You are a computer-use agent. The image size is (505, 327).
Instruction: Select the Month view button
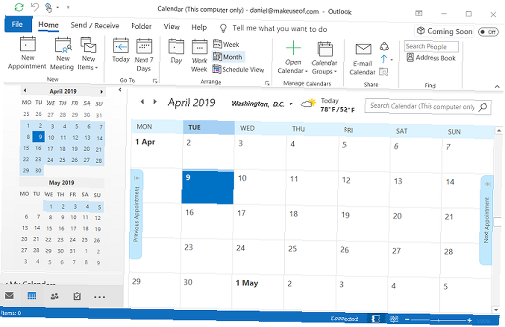(x=228, y=57)
